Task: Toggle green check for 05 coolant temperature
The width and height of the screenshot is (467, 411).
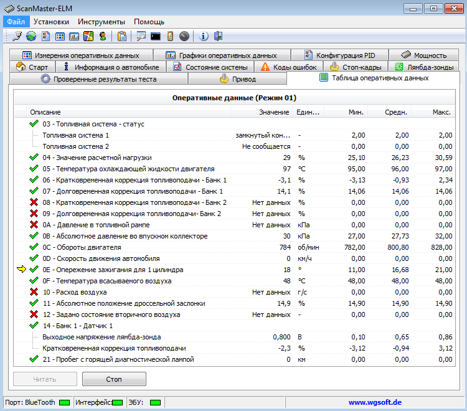Action: 34,169
